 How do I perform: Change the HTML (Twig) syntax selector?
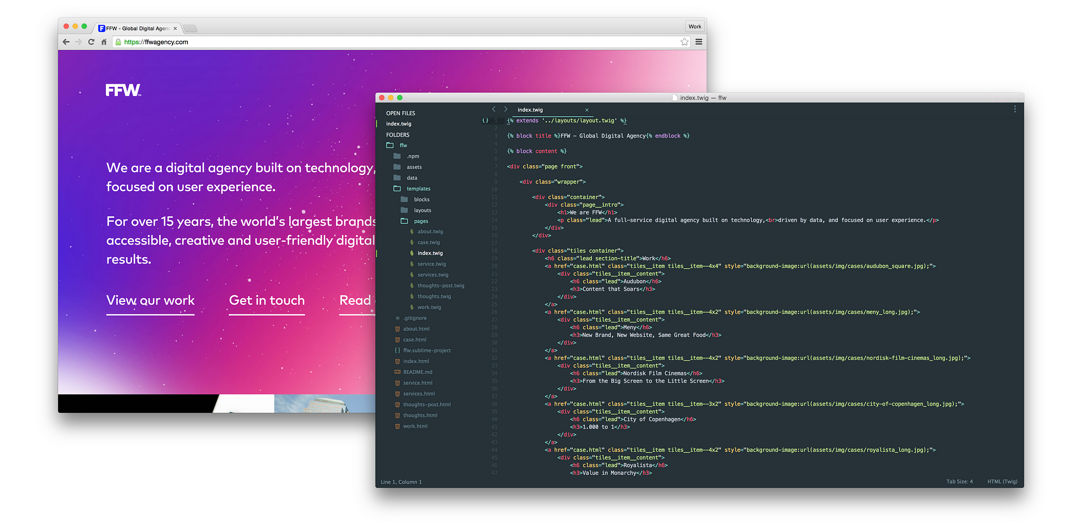pos(1002,482)
